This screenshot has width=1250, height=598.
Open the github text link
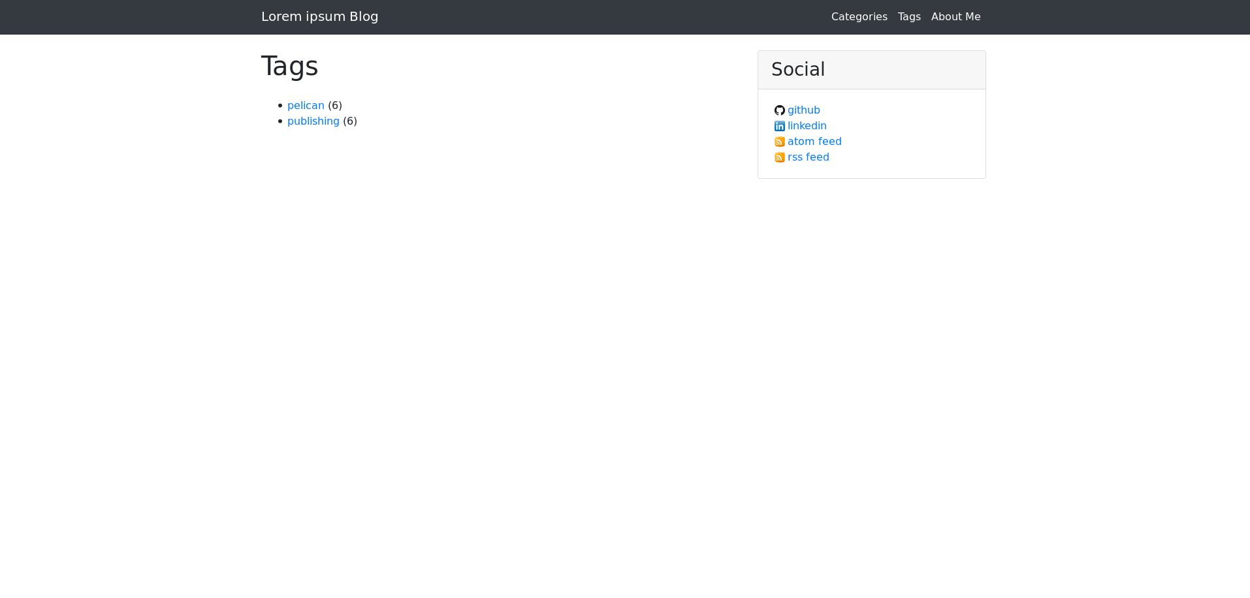tap(803, 110)
